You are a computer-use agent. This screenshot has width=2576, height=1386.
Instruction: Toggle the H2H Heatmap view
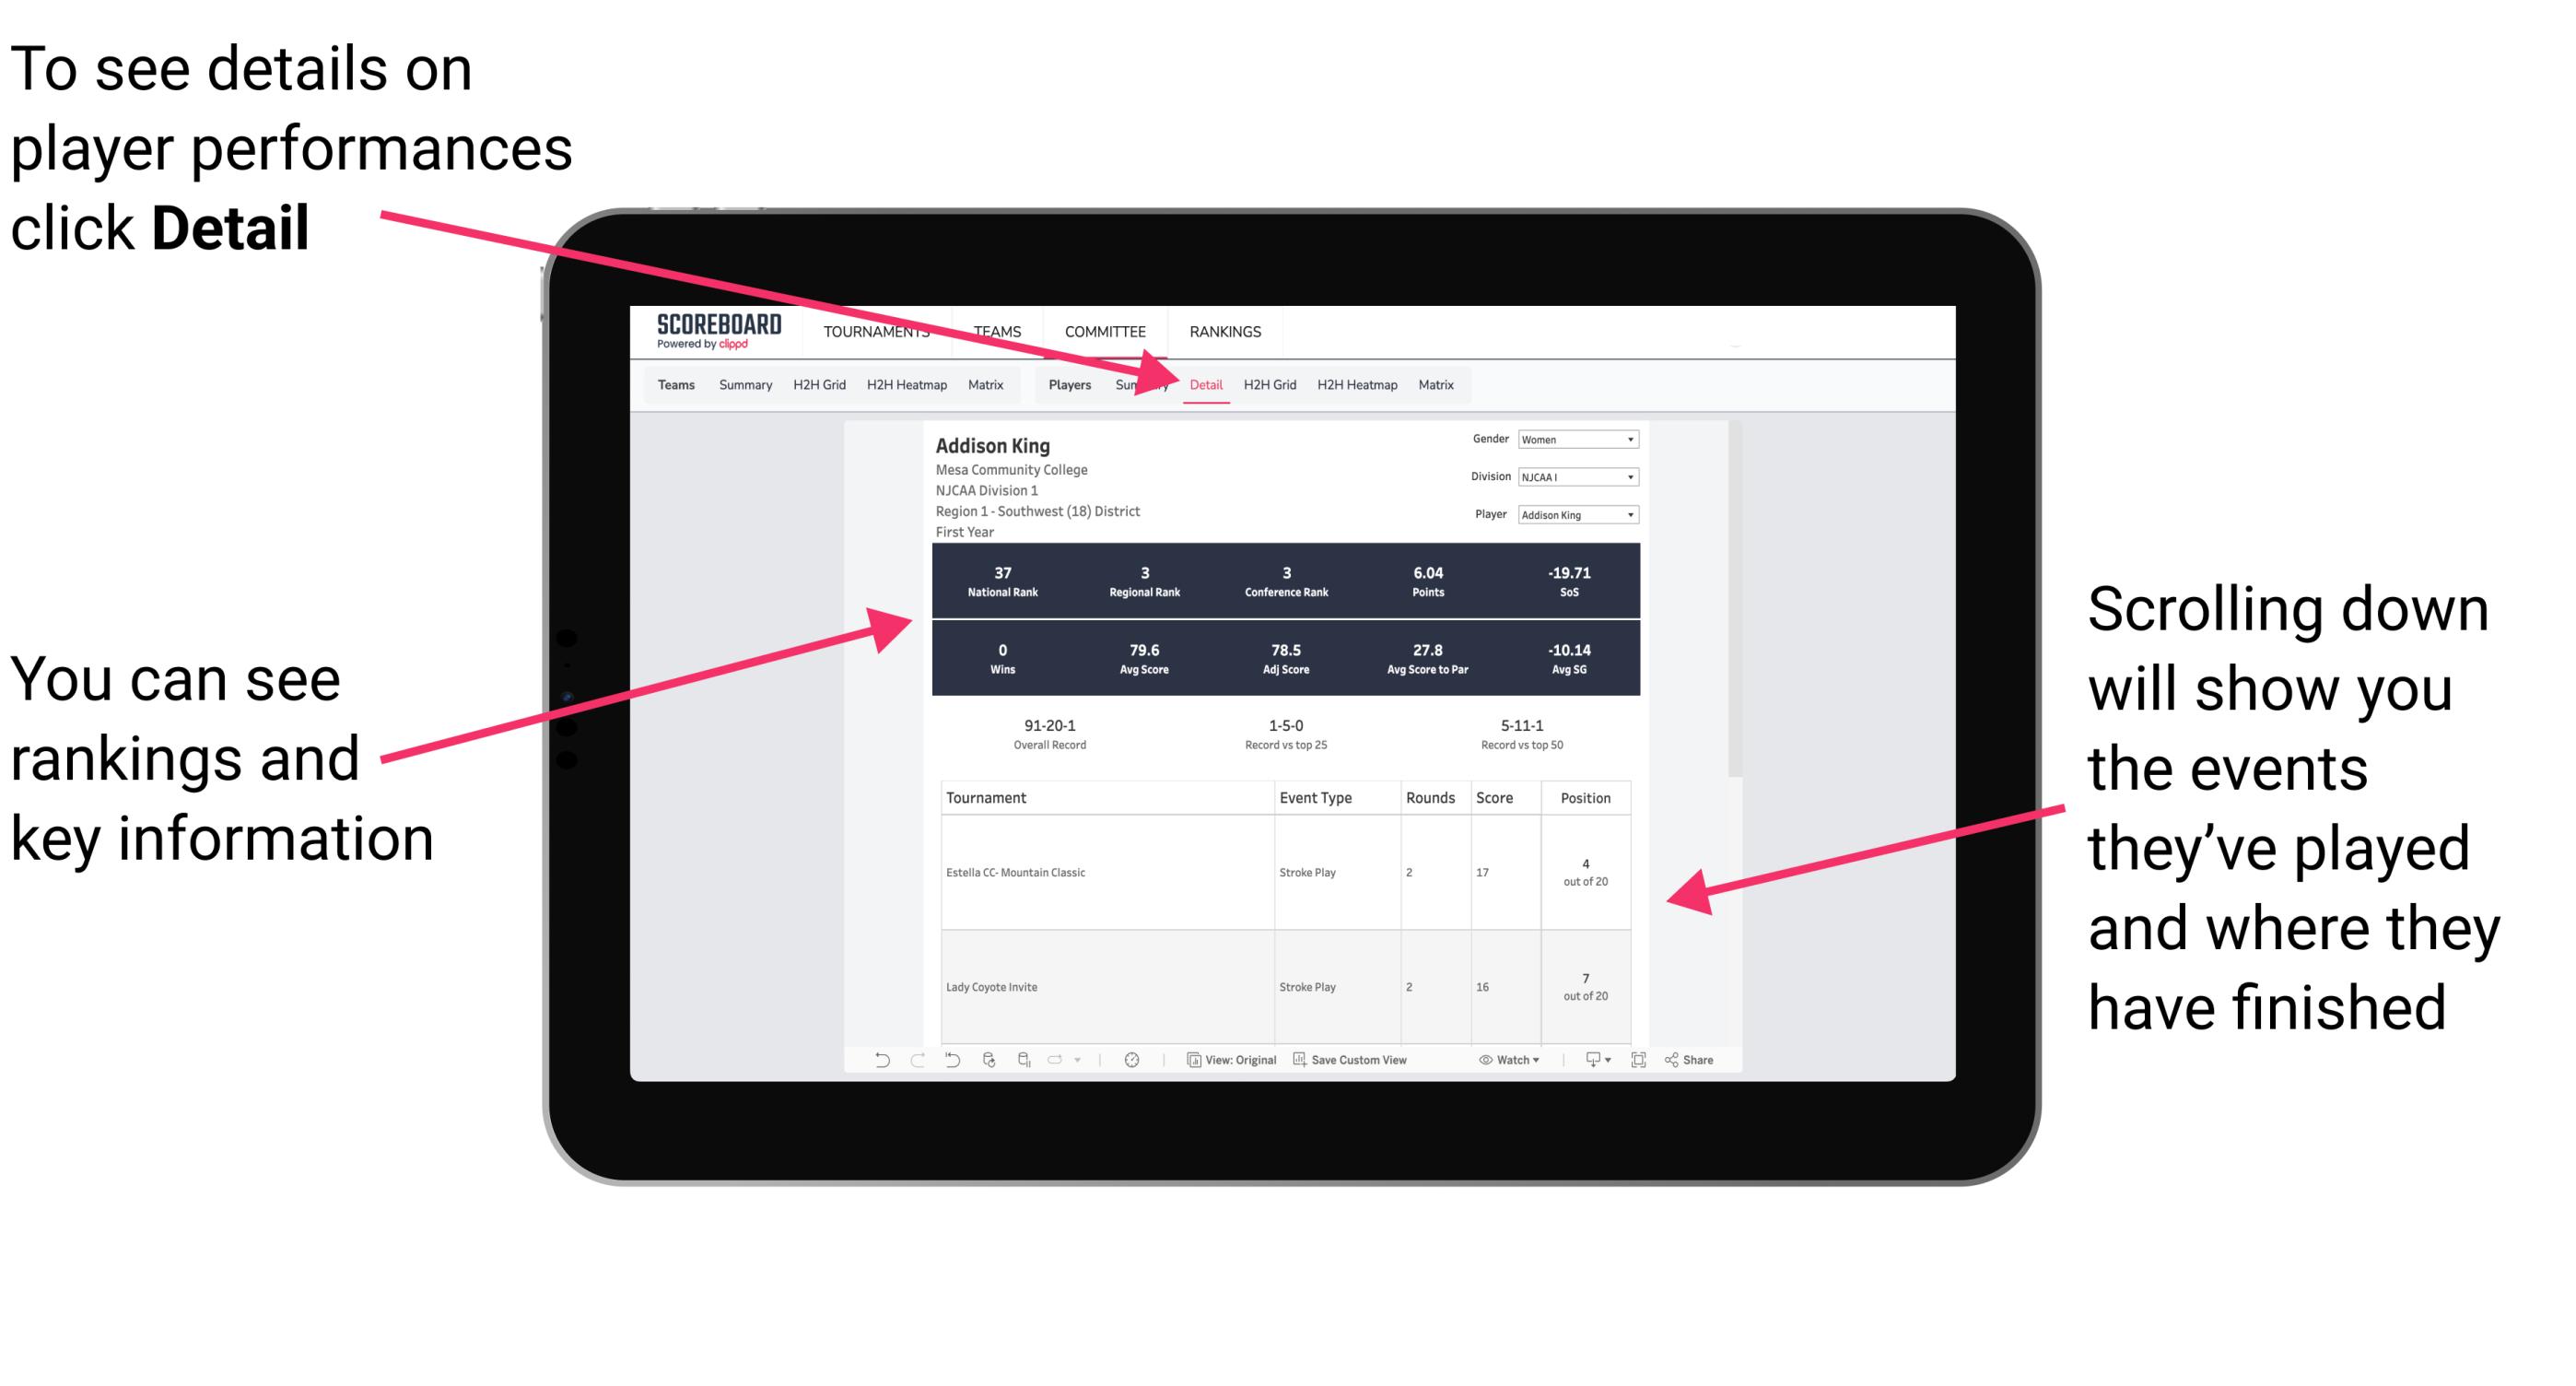click(1358, 386)
